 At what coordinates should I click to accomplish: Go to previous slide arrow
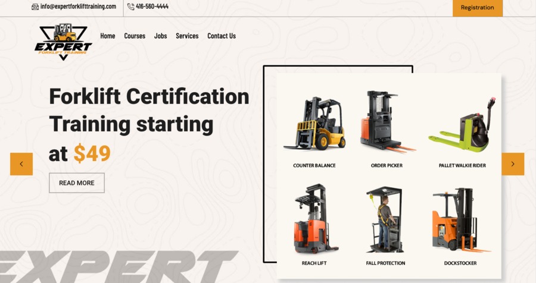click(x=21, y=164)
